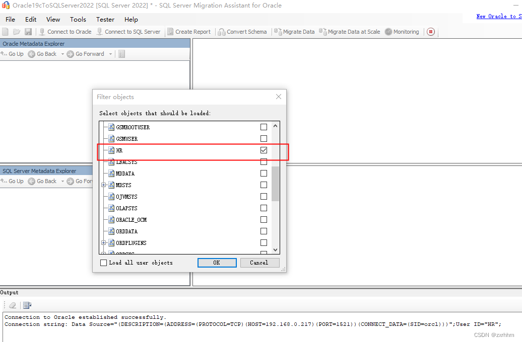Click the New Project toolbar icon

pos(6,32)
